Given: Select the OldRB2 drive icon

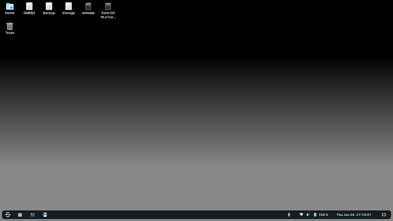Looking at the screenshot, I should (x=29, y=9).
